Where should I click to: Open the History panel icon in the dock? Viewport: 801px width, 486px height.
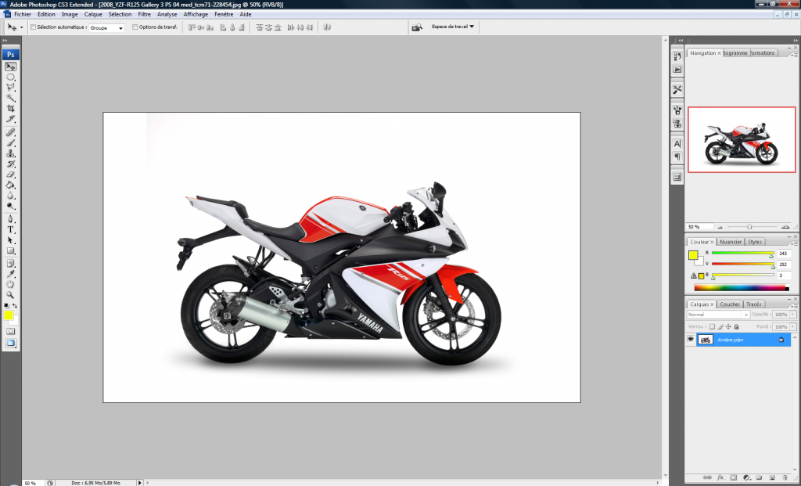tap(677, 56)
